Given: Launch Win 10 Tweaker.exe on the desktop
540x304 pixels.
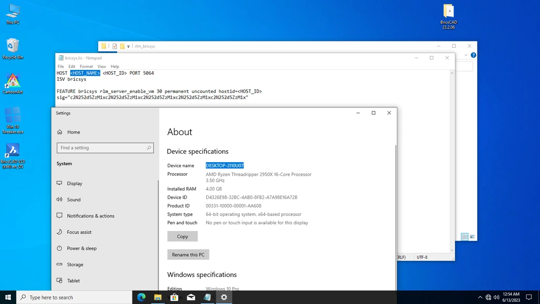Looking at the screenshot, I should coord(13,120).
